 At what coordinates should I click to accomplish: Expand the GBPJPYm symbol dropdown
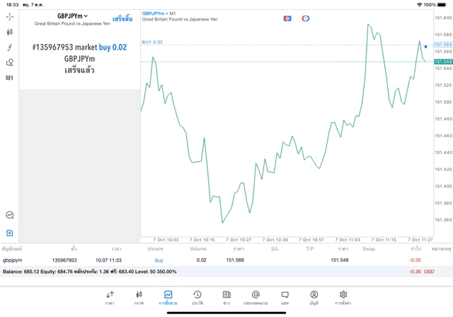coord(72,16)
